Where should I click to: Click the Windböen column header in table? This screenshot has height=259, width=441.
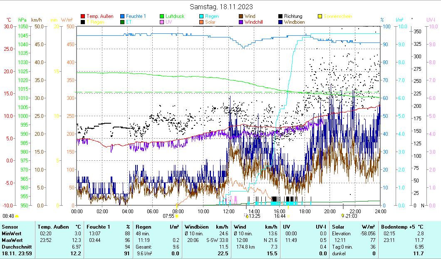pyautogui.click(x=196, y=227)
